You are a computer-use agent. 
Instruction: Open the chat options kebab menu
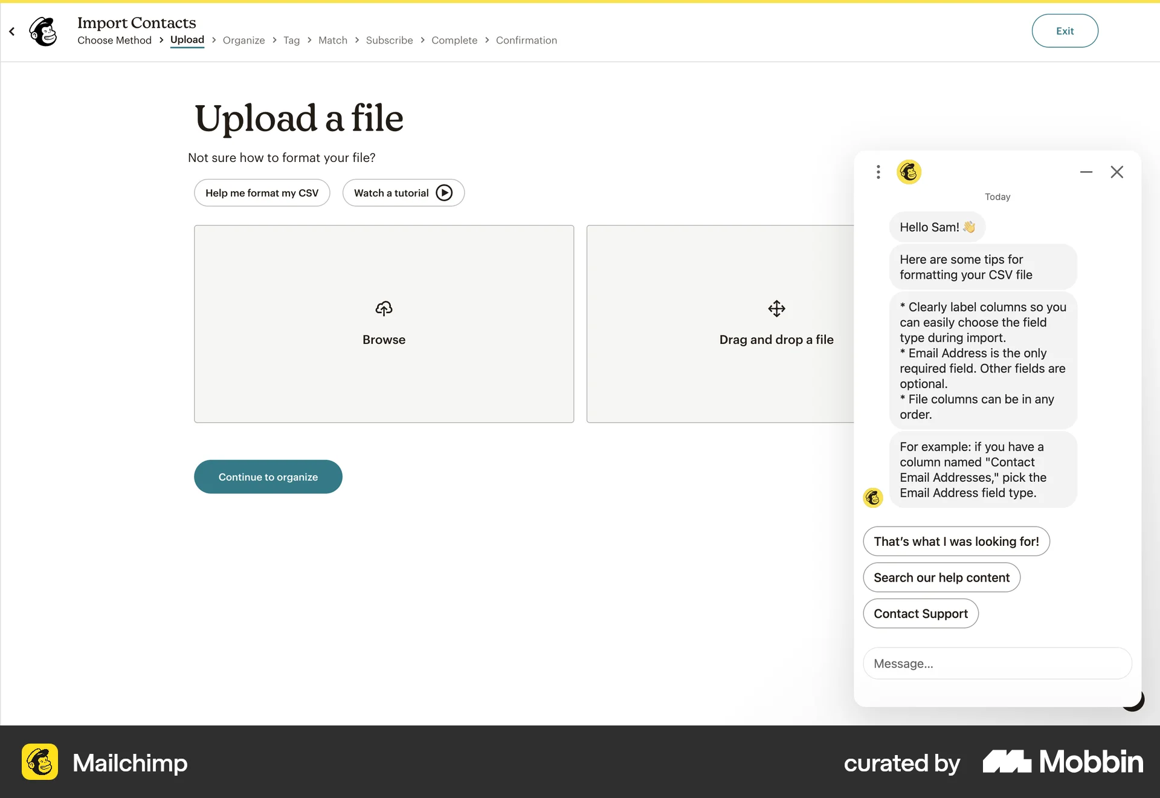pyautogui.click(x=878, y=172)
